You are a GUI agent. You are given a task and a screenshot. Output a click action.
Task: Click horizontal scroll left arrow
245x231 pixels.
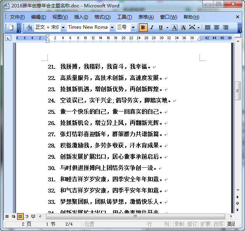click(40, 216)
